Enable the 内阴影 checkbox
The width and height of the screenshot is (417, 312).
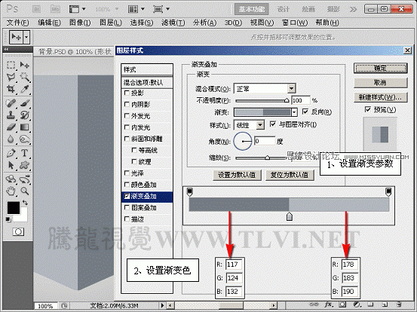click(x=127, y=104)
